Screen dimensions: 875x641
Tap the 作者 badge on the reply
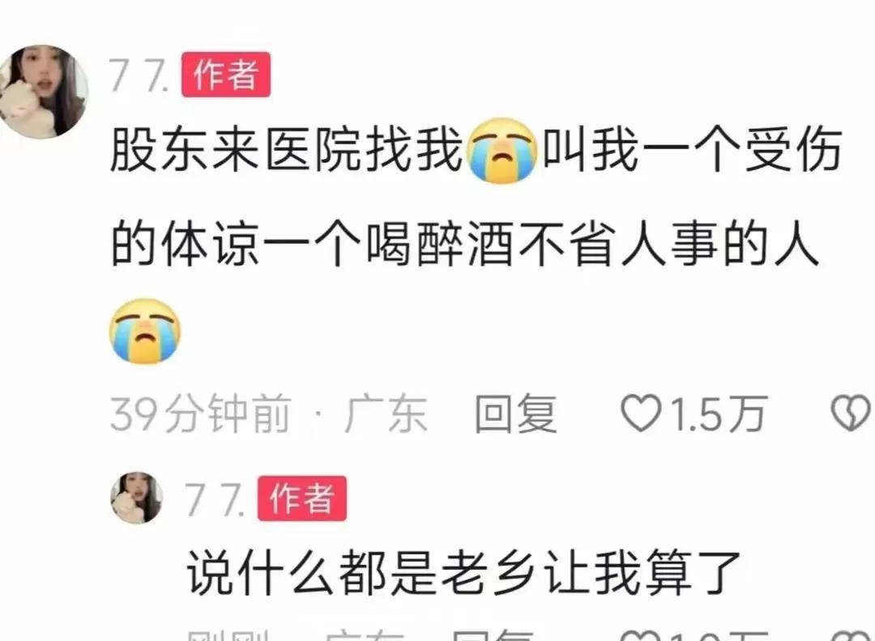point(302,499)
